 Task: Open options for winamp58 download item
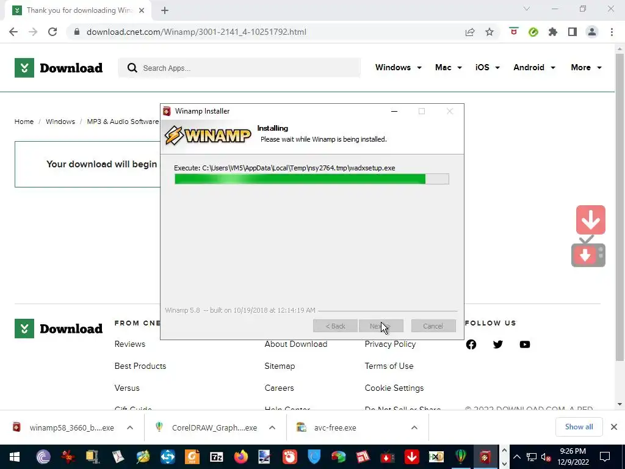[130, 427]
